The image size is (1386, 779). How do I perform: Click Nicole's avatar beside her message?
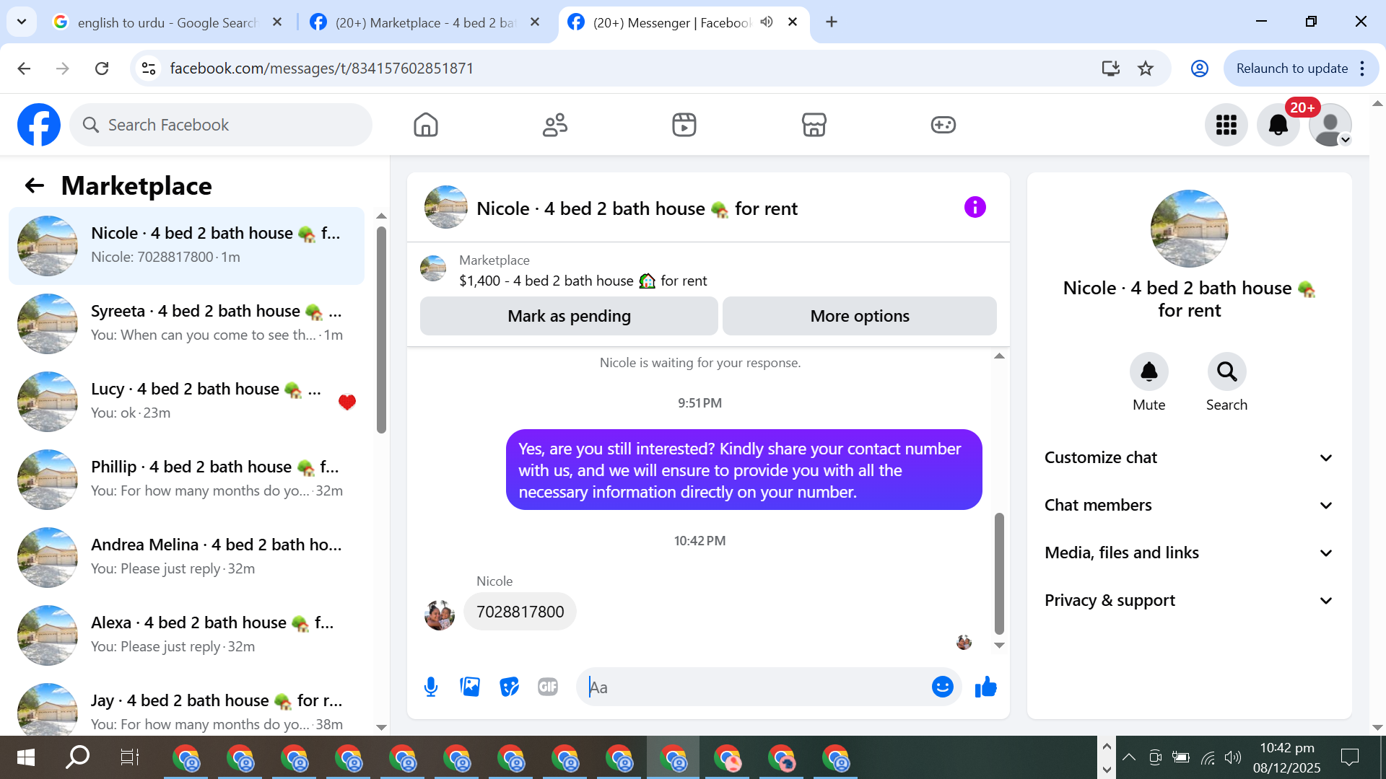440,615
